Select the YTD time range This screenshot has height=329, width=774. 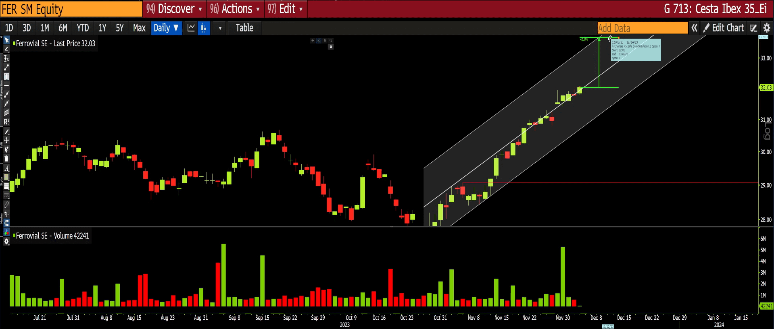(83, 28)
